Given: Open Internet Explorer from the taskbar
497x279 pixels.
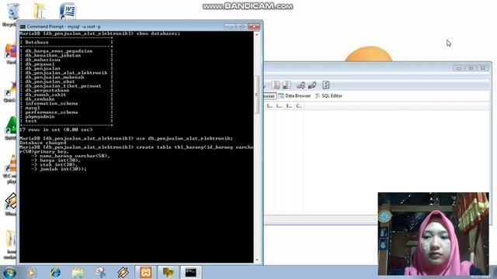Looking at the screenshot, I should (x=55, y=272).
